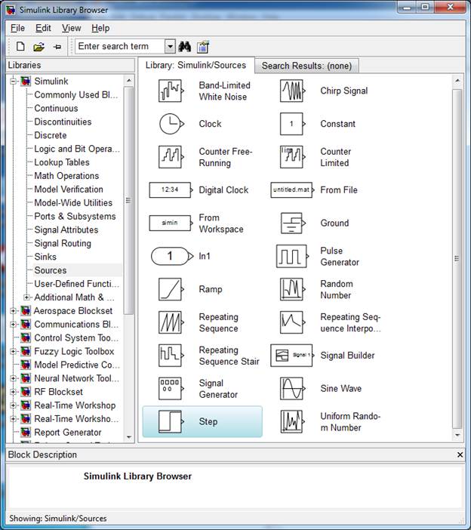471x530 pixels.
Task: Expand the Communications Blockset library
Action: (x=13, y=325)
